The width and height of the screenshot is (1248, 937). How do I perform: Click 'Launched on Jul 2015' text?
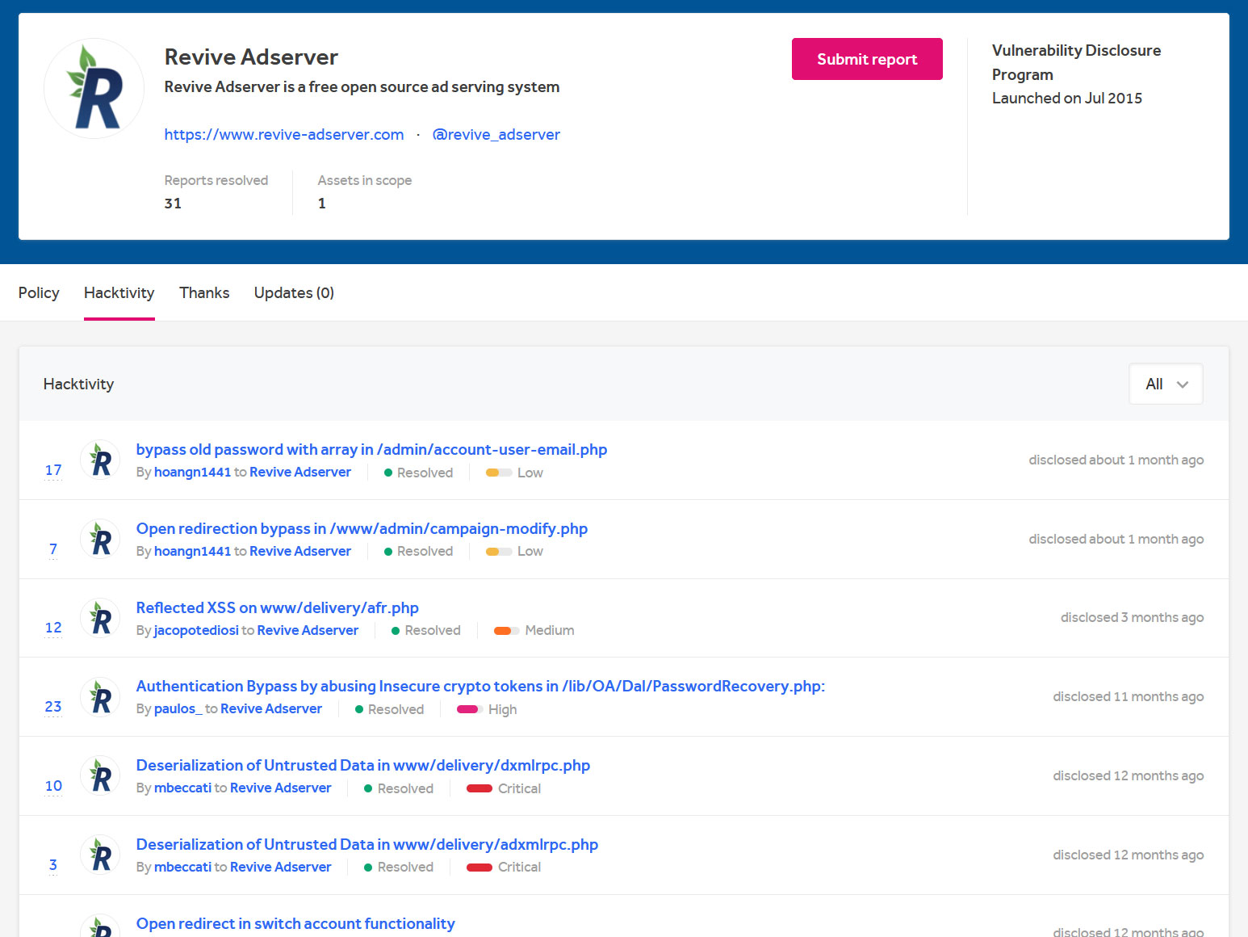pyautogui.click(x=1067, y=98)
